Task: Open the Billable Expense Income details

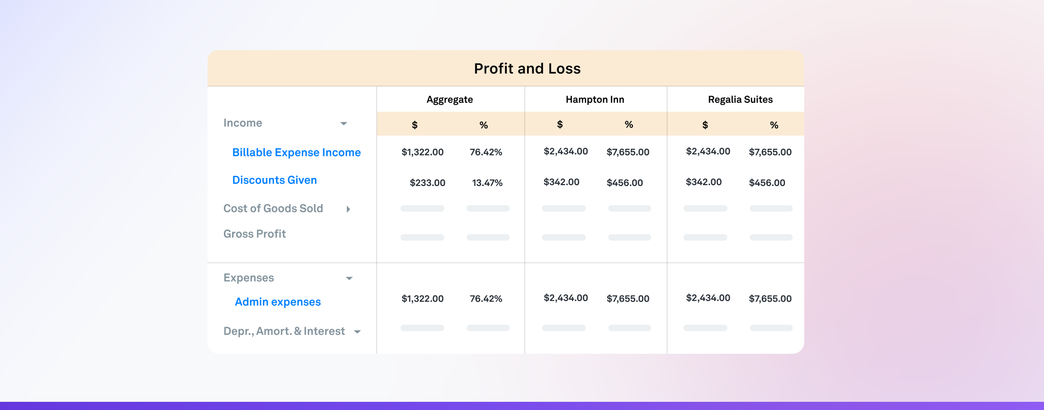Action: (x=297, y=152)
